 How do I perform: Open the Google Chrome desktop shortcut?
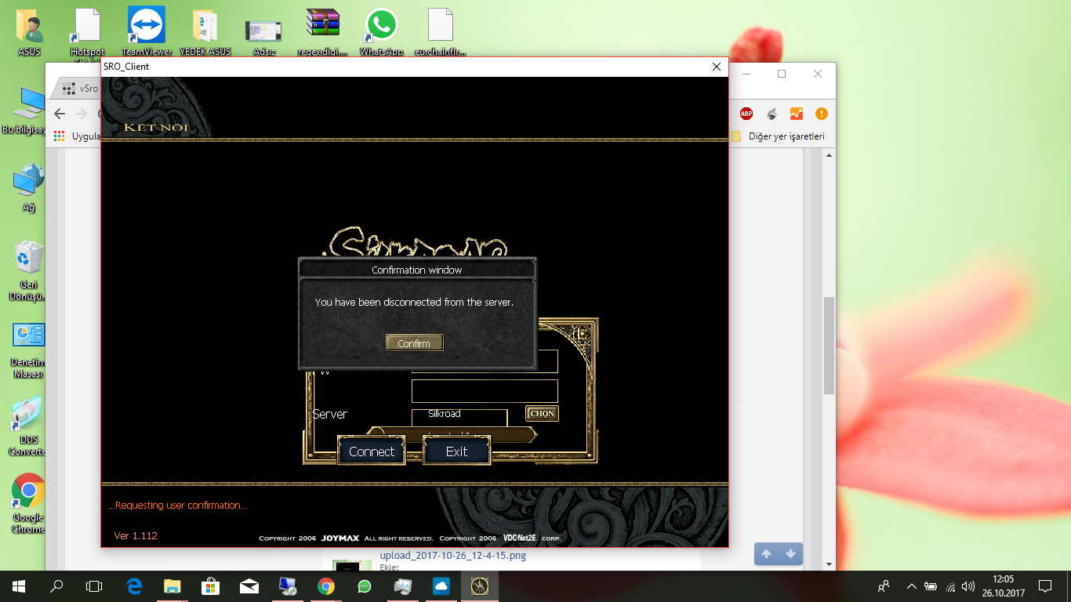(29, 503)
